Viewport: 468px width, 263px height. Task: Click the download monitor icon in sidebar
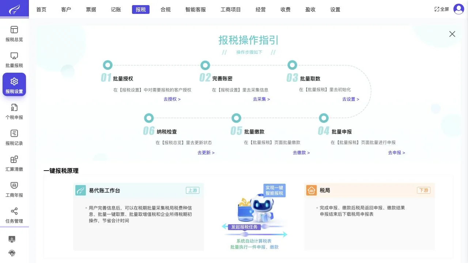point(12,239)
